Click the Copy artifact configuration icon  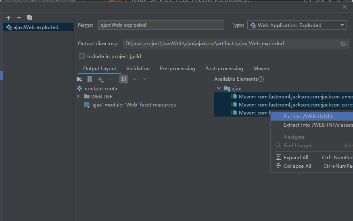coord(29,18)
